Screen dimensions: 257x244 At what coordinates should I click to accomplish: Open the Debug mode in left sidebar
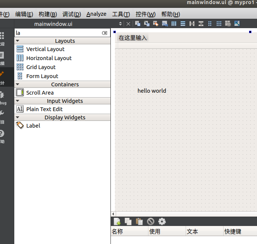3,97
